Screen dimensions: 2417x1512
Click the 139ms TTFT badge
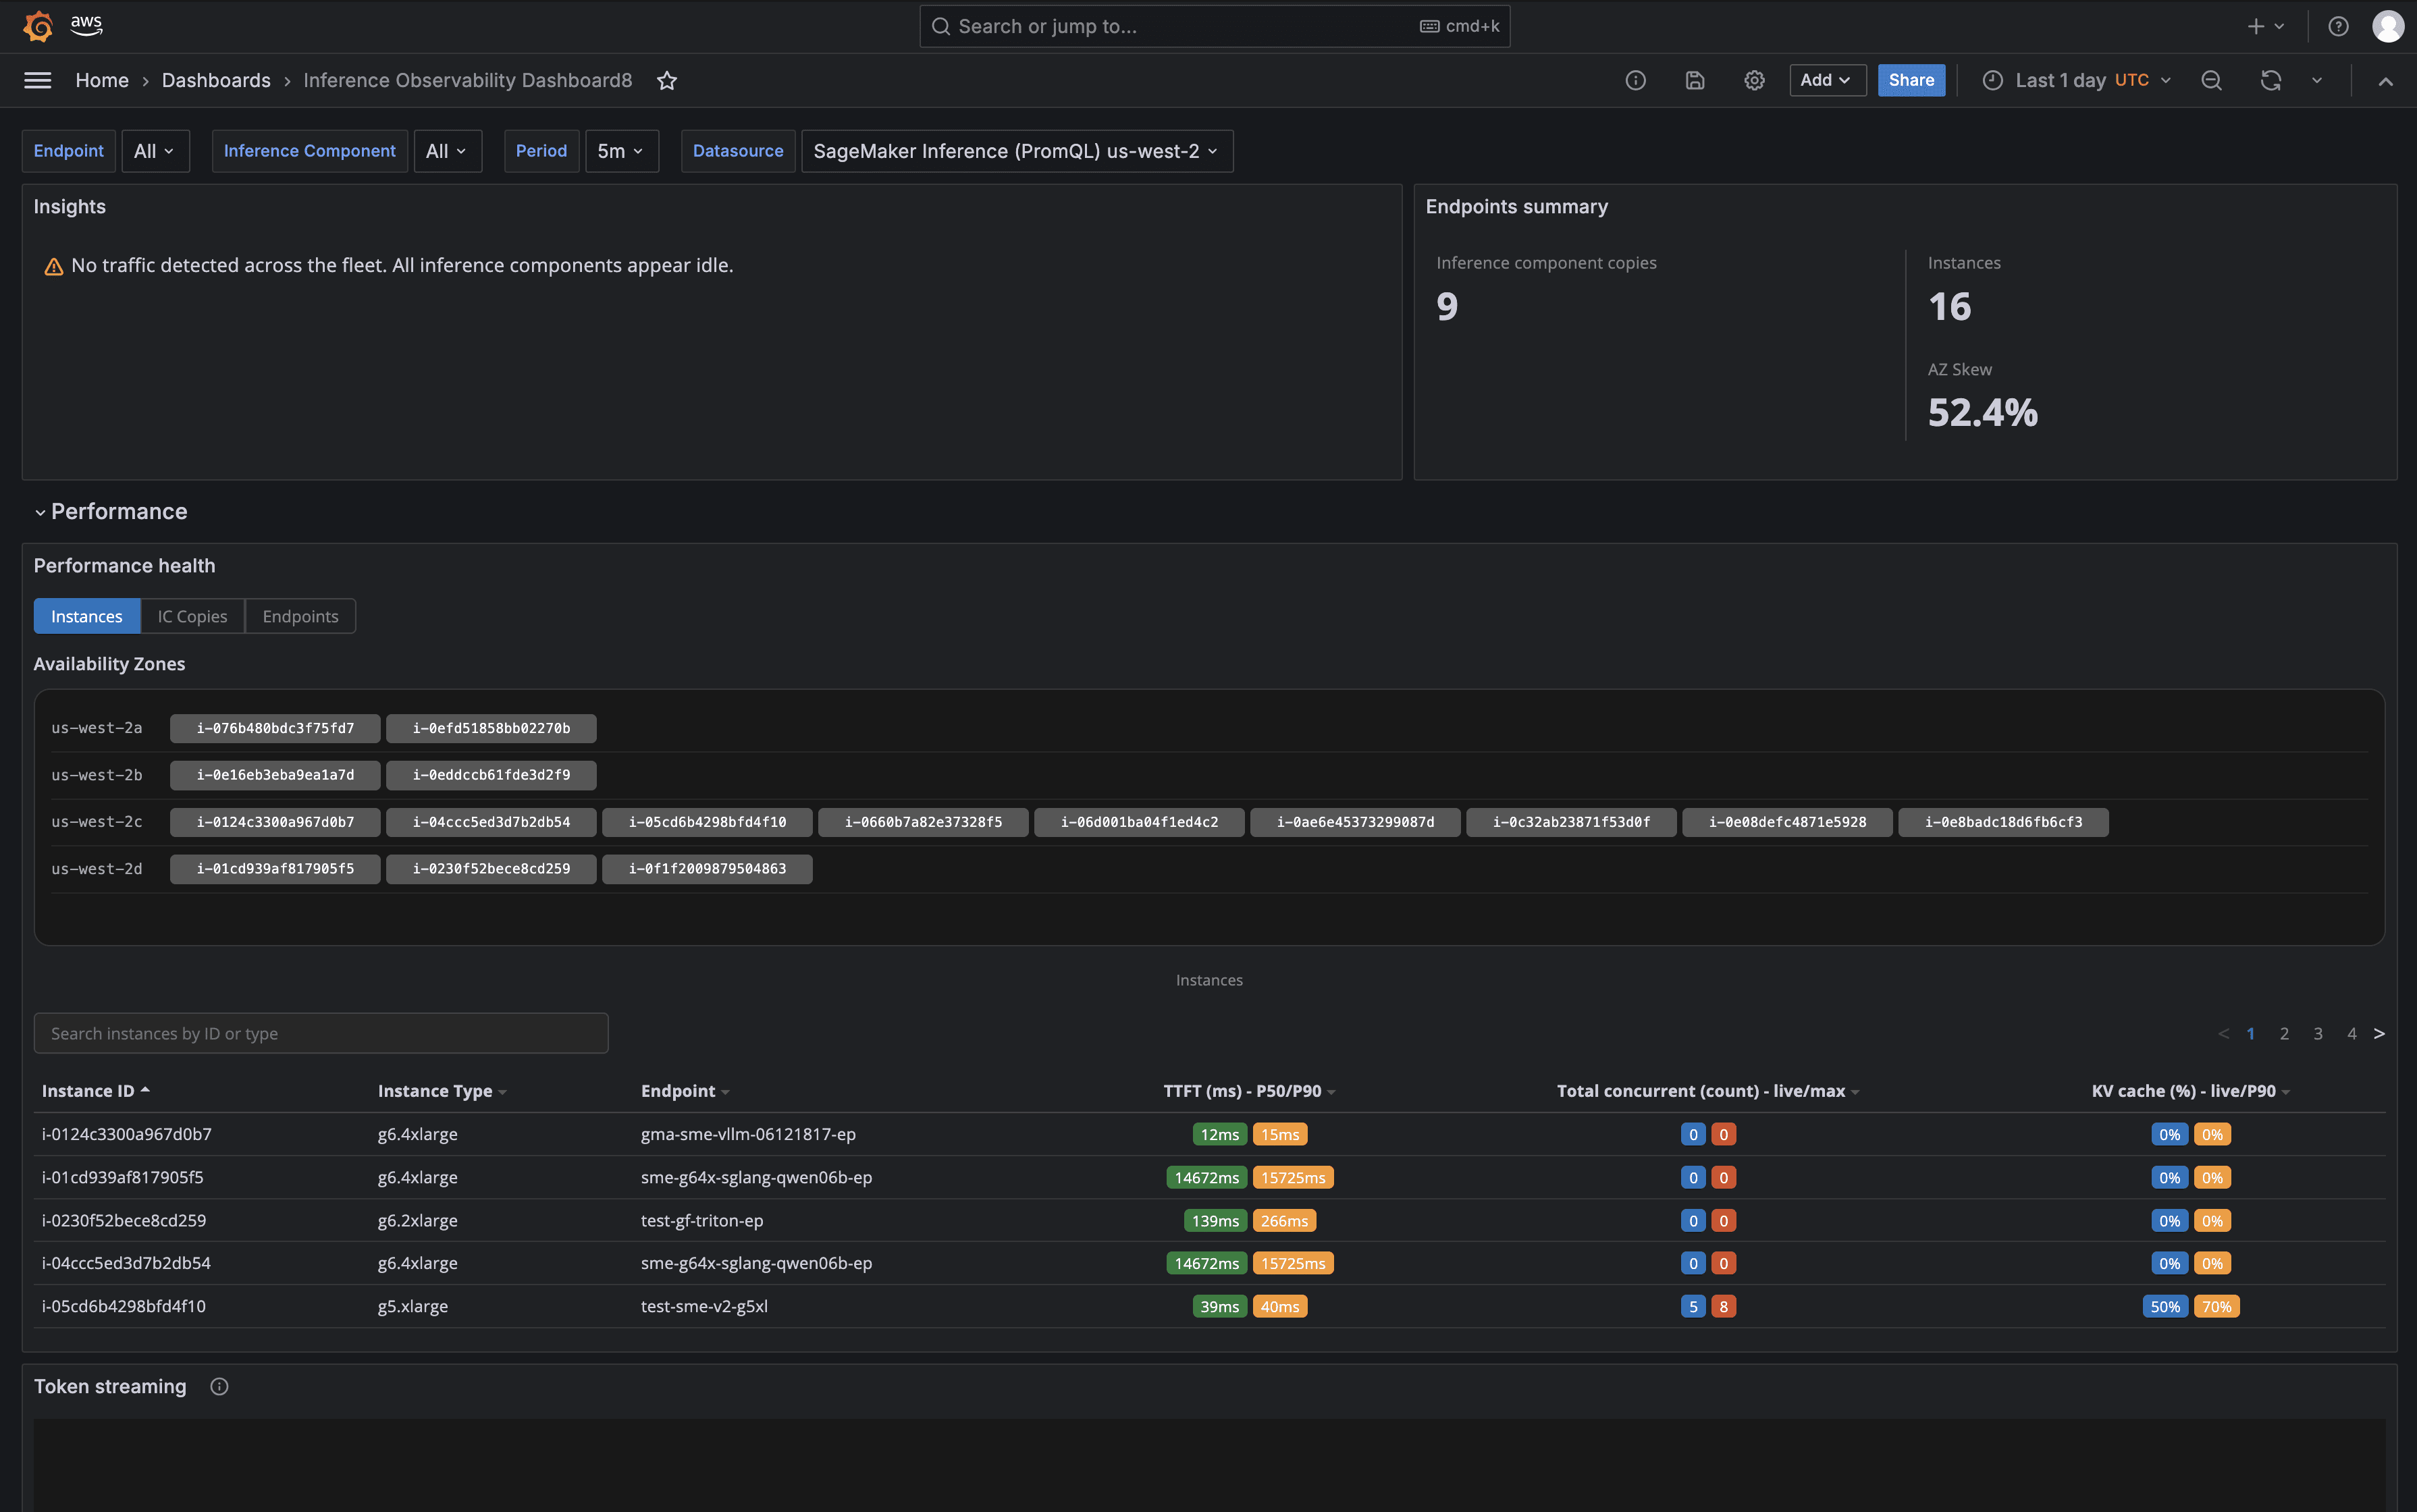pyautogui.click(x=1215, y=1220)
